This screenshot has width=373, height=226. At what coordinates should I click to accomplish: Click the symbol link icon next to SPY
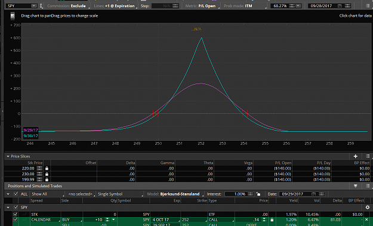pos(41,6)
